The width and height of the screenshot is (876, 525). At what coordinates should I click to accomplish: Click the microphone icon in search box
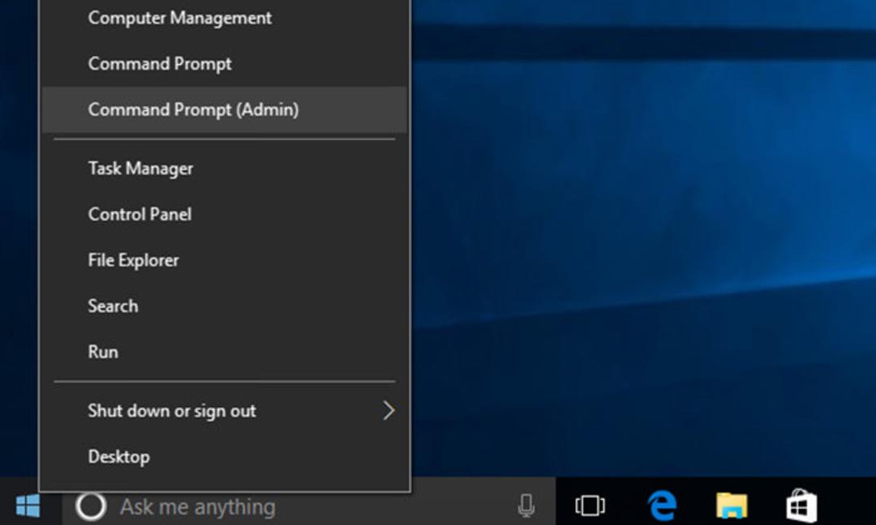526,506
